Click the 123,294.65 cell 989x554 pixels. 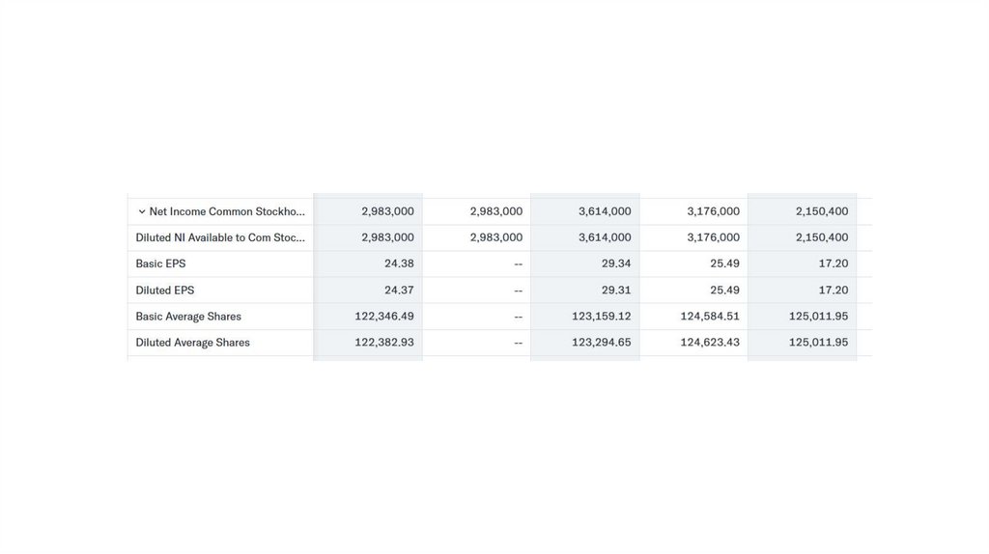point(601,343)
